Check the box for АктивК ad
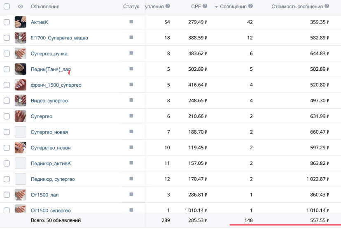This screenshot has width=341, height=229. [7, 22]
